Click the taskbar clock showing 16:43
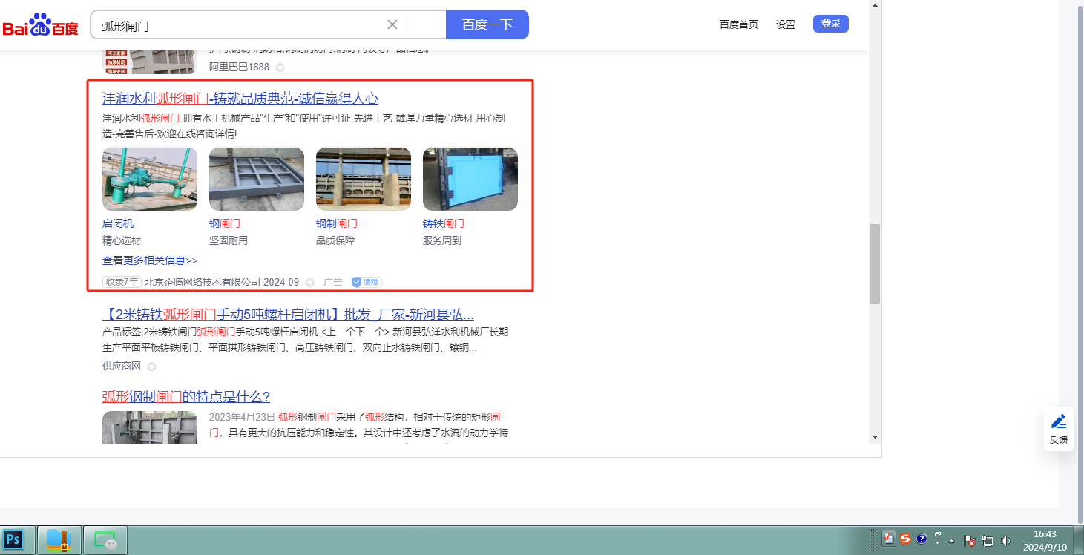This screenshot has height=555, width=1084. 1045,540
